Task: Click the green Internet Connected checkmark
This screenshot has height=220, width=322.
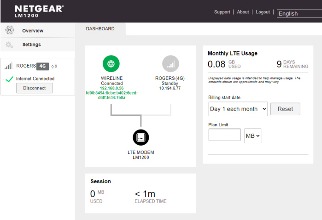Action: click(x=9, y=79)
